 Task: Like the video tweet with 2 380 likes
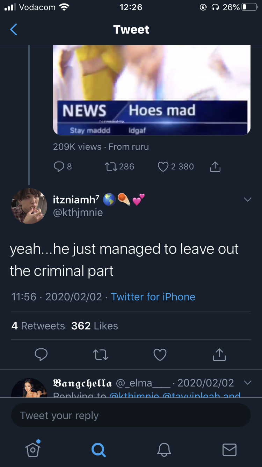(163, 167)
